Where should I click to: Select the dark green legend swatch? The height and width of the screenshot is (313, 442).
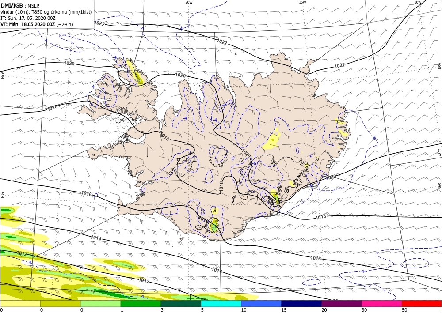(181, 303)
